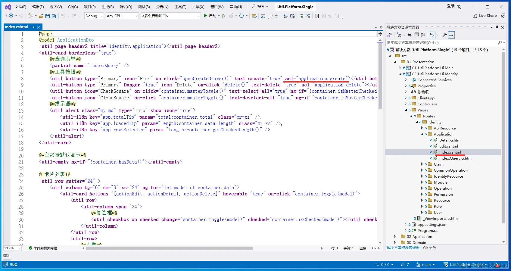Image resolution: width=511 pixels, height=271 pixels.
Task: Open the 工具(T) menu
Action: click(180, 7)
